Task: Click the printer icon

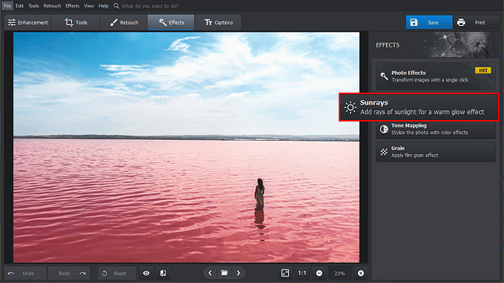Action: pos(461,22)
